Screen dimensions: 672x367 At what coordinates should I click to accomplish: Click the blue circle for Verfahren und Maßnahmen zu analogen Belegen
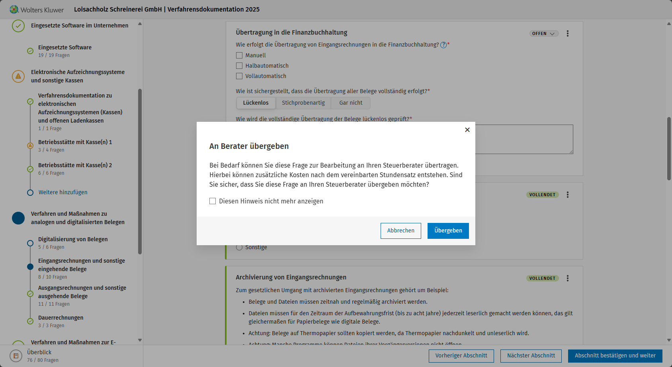pyautogui.click(x=18, y=218)
